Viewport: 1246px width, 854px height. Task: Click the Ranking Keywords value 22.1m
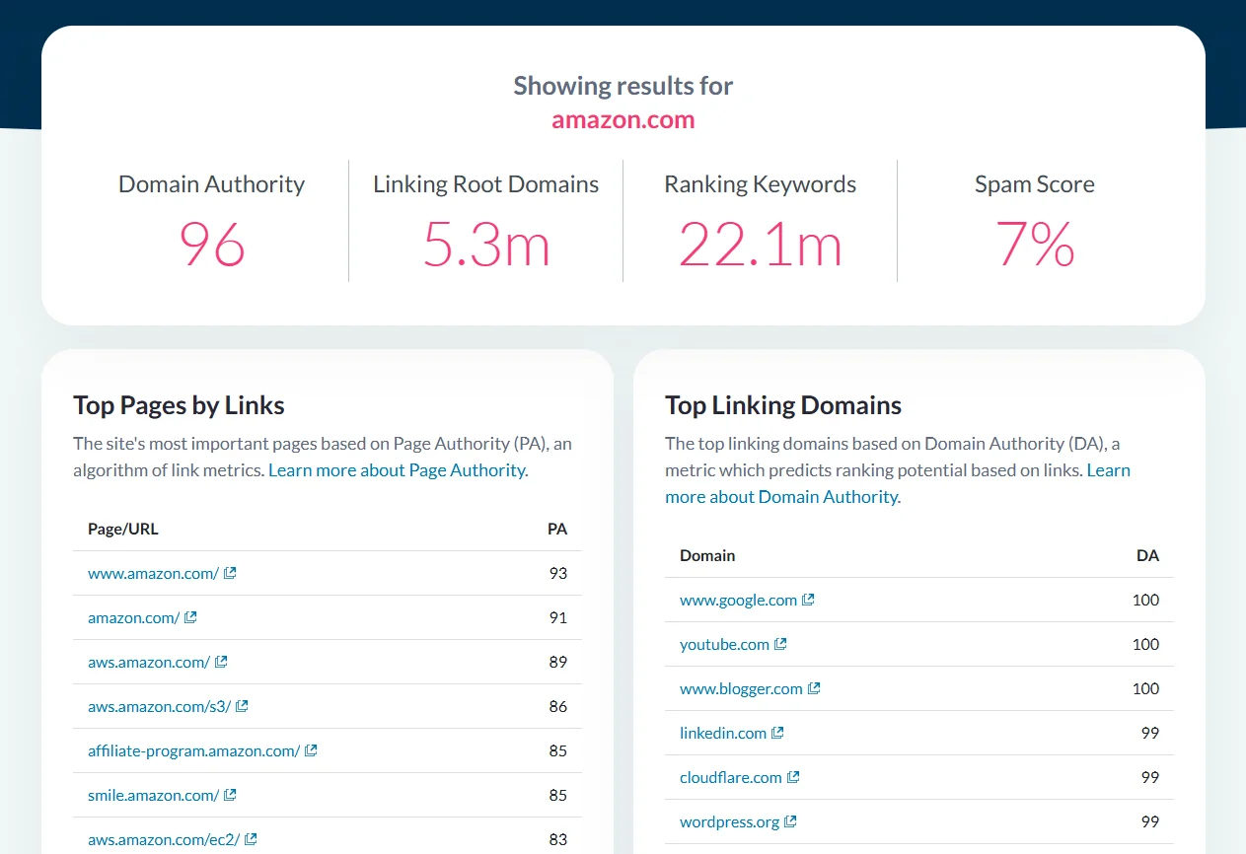(761, 245)
